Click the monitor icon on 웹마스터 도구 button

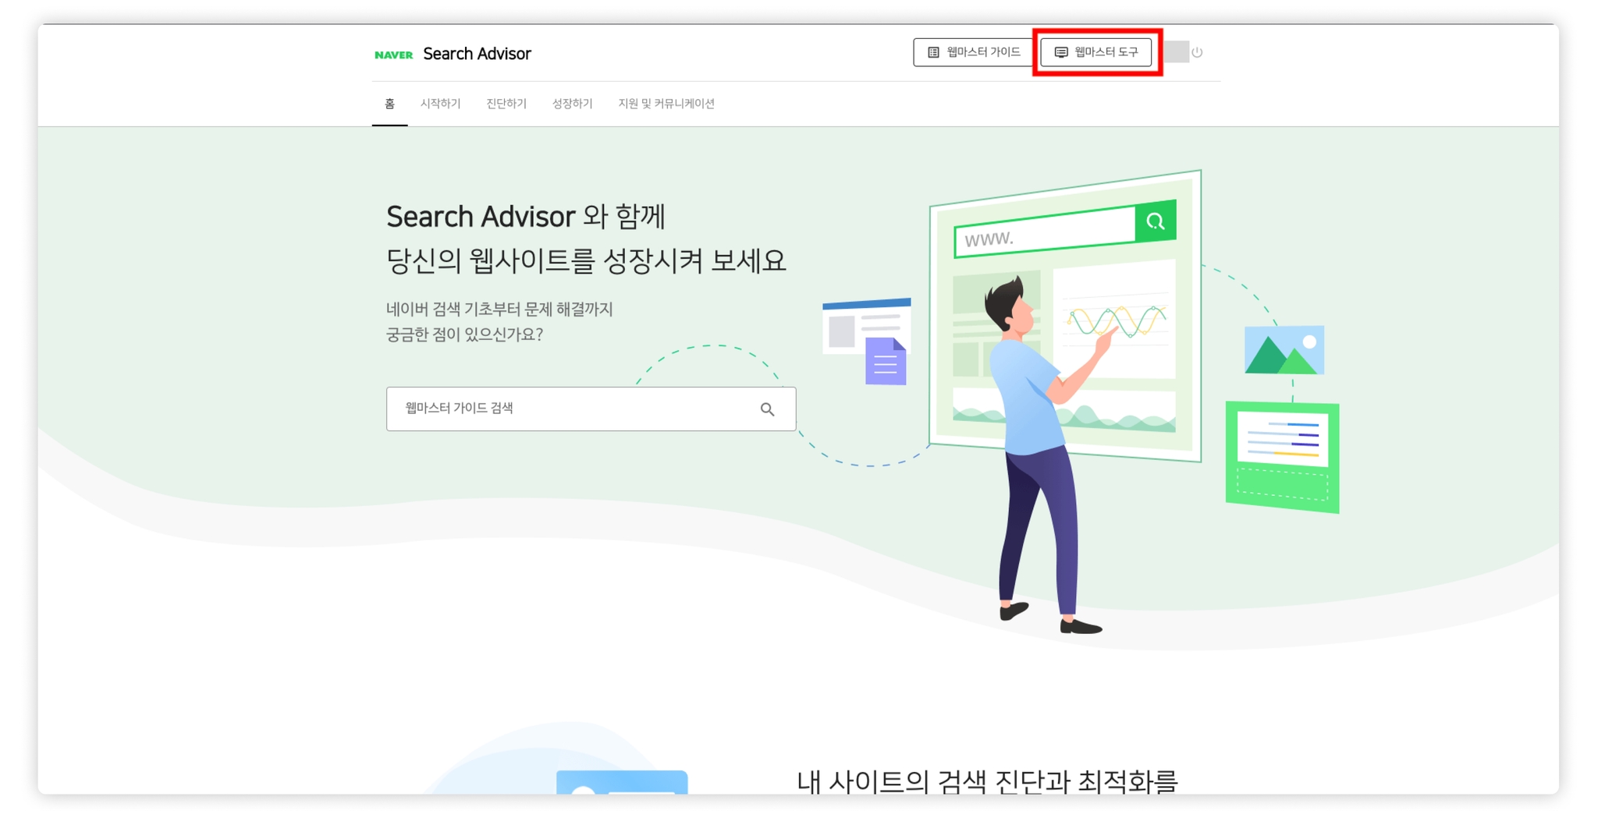pyautogui.click(x=1061, y=52)
